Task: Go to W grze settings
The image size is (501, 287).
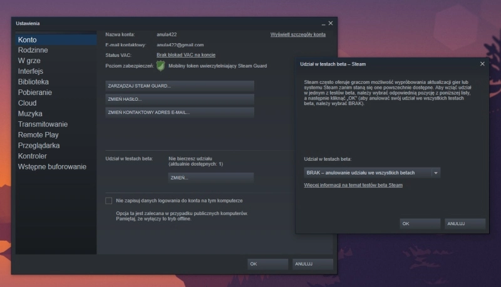Action: coord(29,61)
